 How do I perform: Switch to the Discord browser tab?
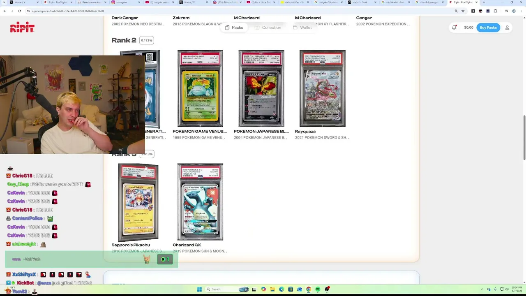pos(226,2)
